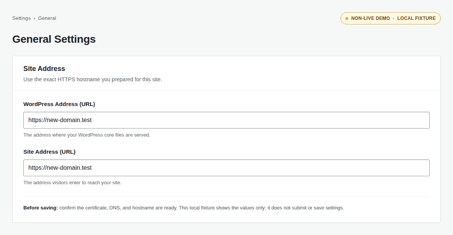
Task: Open the Settings breadcrumb link
Action: tap(21, 18)
